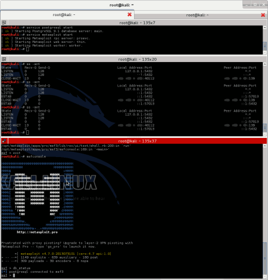Click the shell prompt cursor in 135x20 pane
268x280 pixels.
point(27,133)
